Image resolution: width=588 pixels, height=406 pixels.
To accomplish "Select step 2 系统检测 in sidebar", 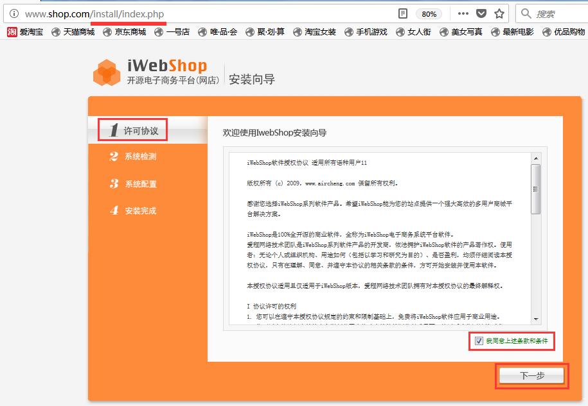I will (x=133, y=156).
